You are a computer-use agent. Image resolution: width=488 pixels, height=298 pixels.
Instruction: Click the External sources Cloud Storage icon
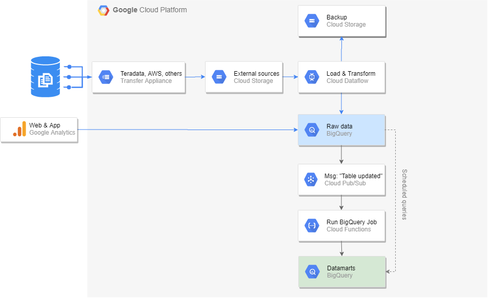click(x=219, y=77)
